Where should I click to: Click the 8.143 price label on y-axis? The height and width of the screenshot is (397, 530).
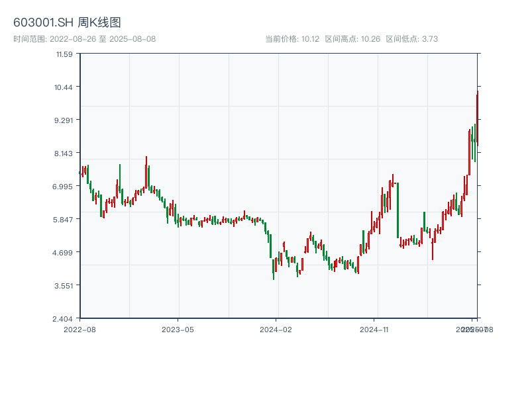click(x=64, y=154)
